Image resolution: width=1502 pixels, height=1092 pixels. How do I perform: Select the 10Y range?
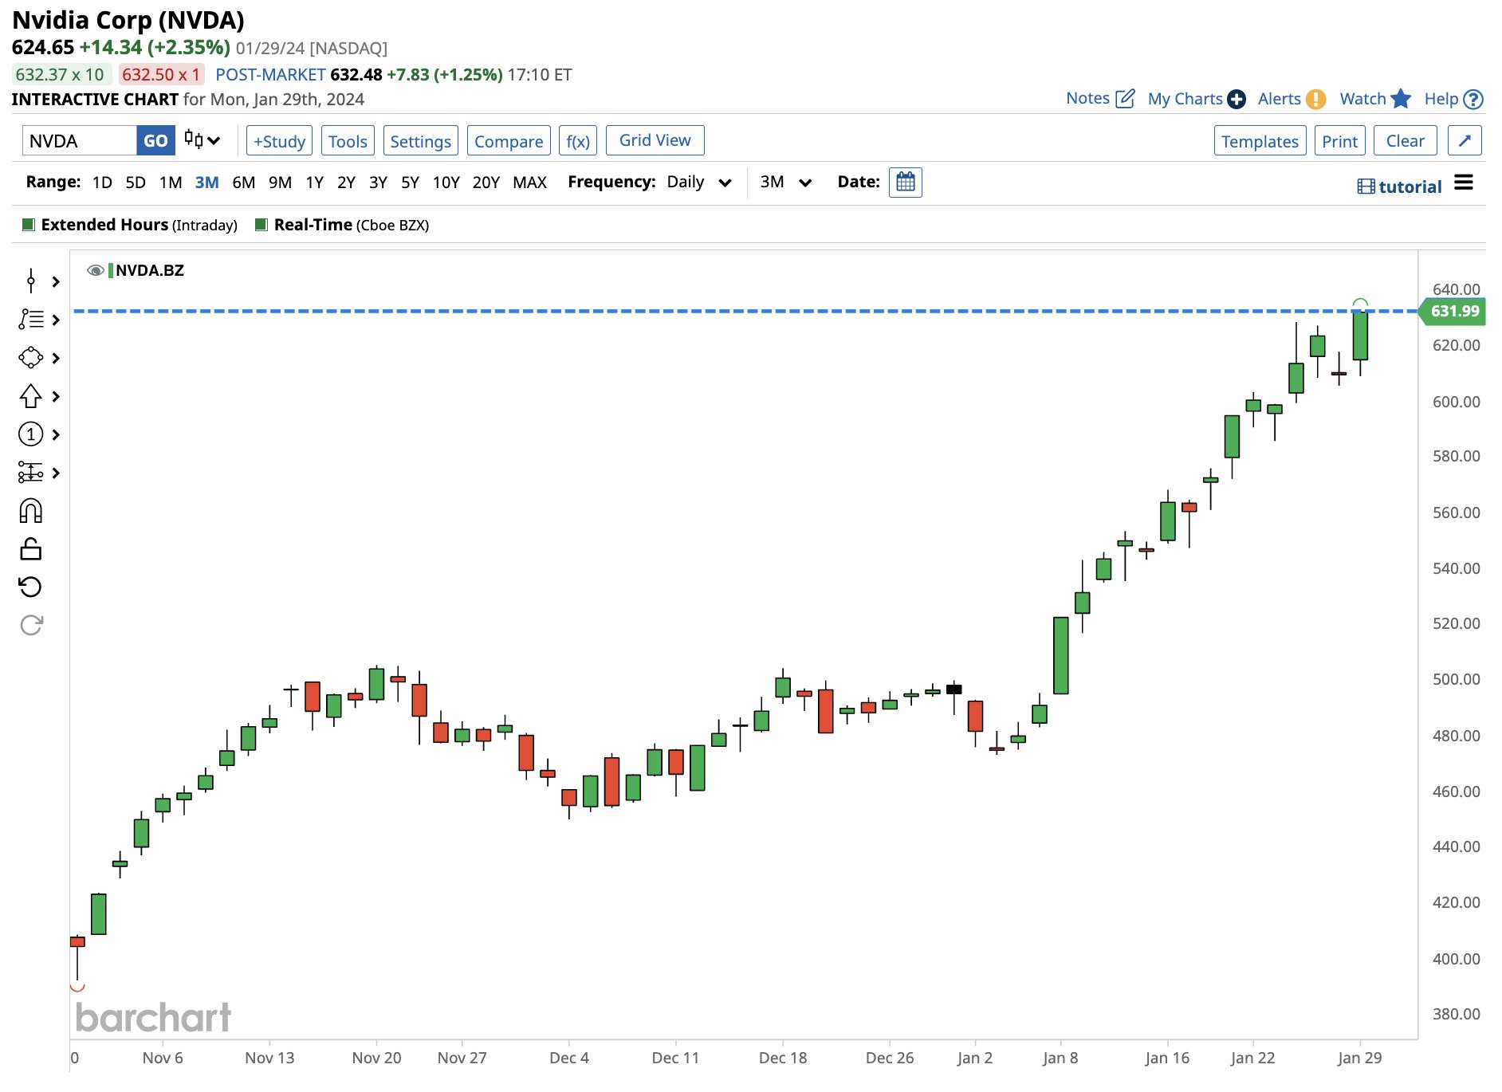[446, 183]
